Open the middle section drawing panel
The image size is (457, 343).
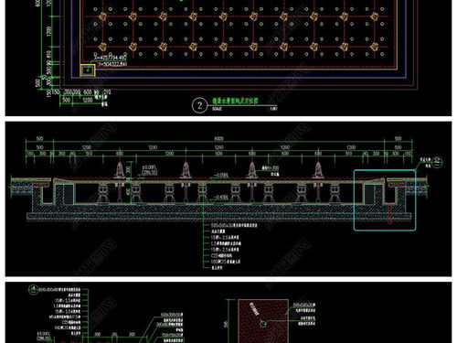coord(228,199)
